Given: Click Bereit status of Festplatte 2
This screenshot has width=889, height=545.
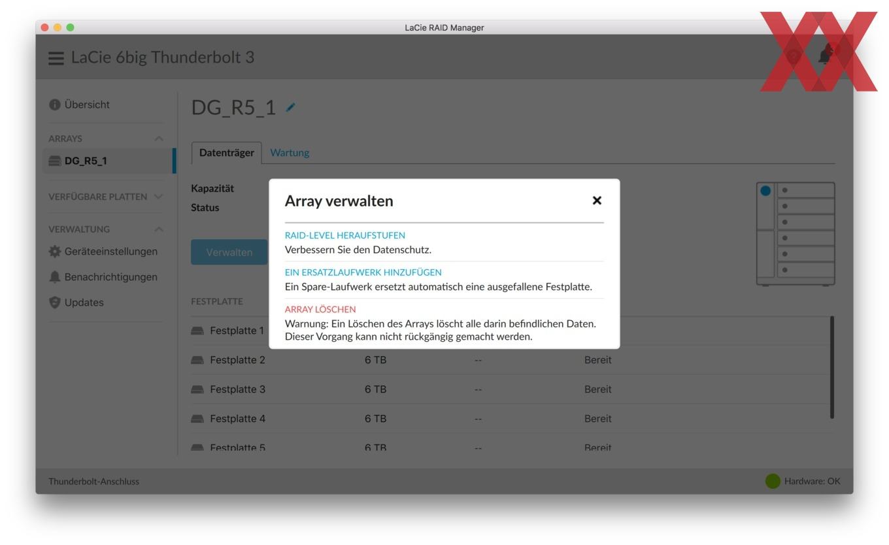Looking at the screenshot, I should click(x=598, y=360).
